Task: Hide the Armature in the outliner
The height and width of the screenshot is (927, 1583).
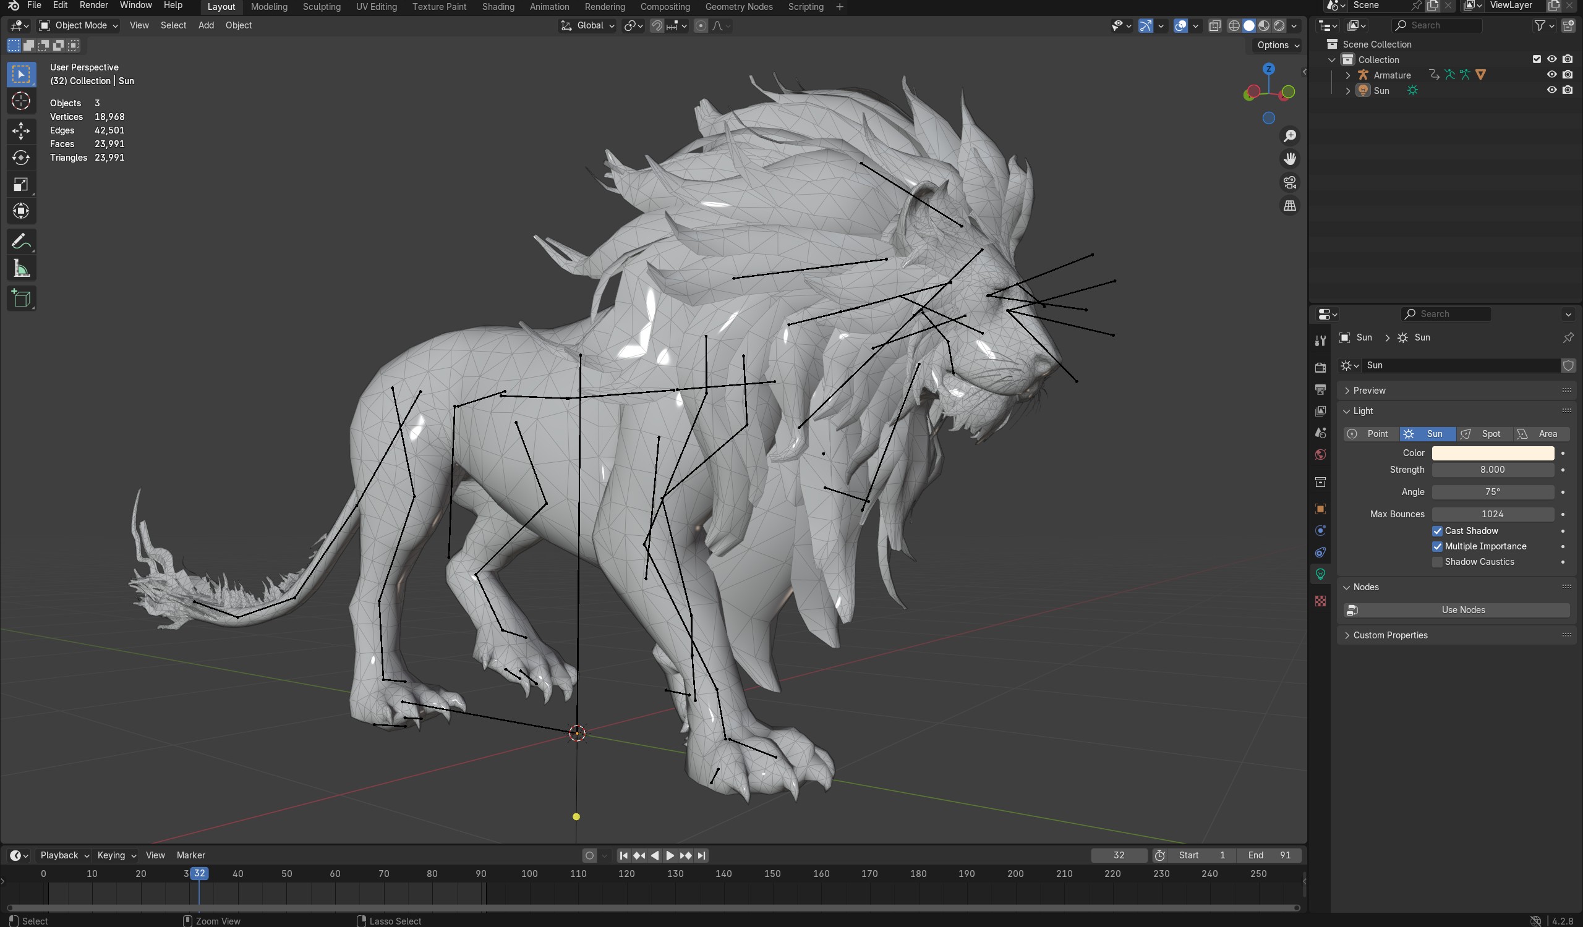Action: pyautogui.click(x=1551, y=75)
